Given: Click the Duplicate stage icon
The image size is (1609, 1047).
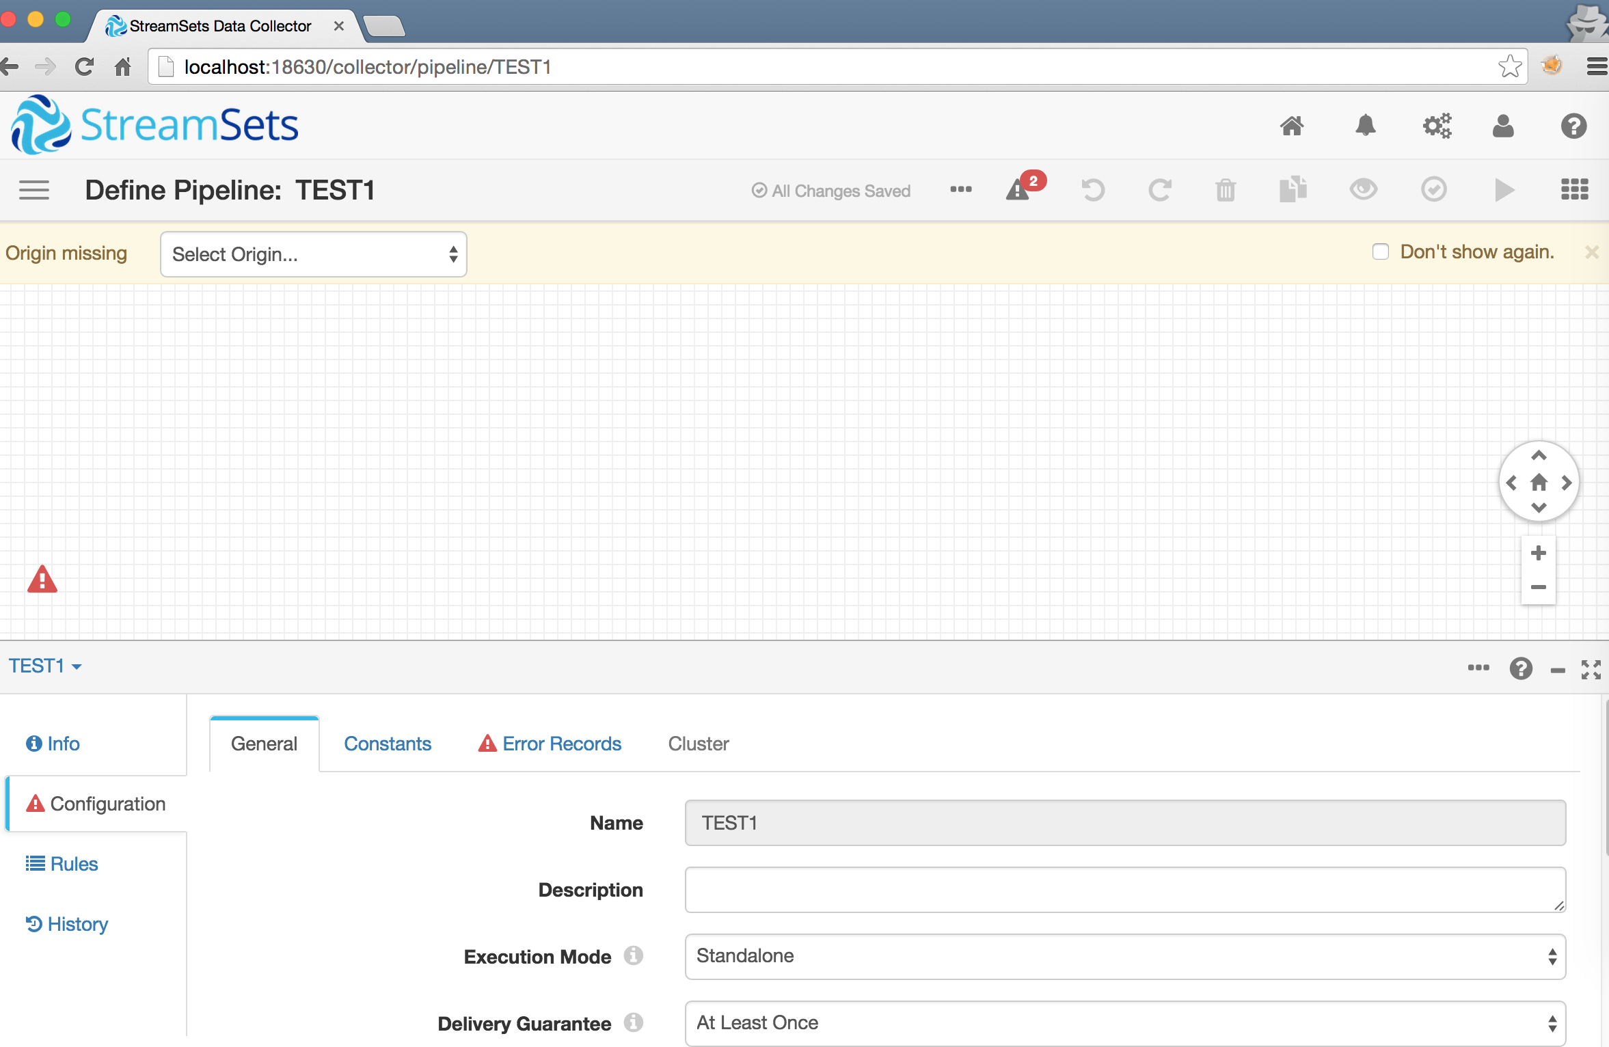Looking at the screenshot, I should click(1293, 189).
